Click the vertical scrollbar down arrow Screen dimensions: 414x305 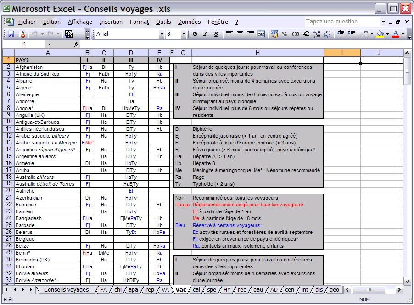[407, 281]
